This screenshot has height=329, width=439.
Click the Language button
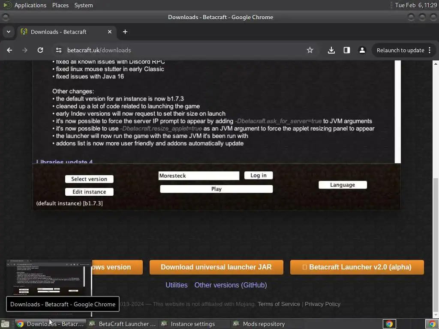point(343,185)
